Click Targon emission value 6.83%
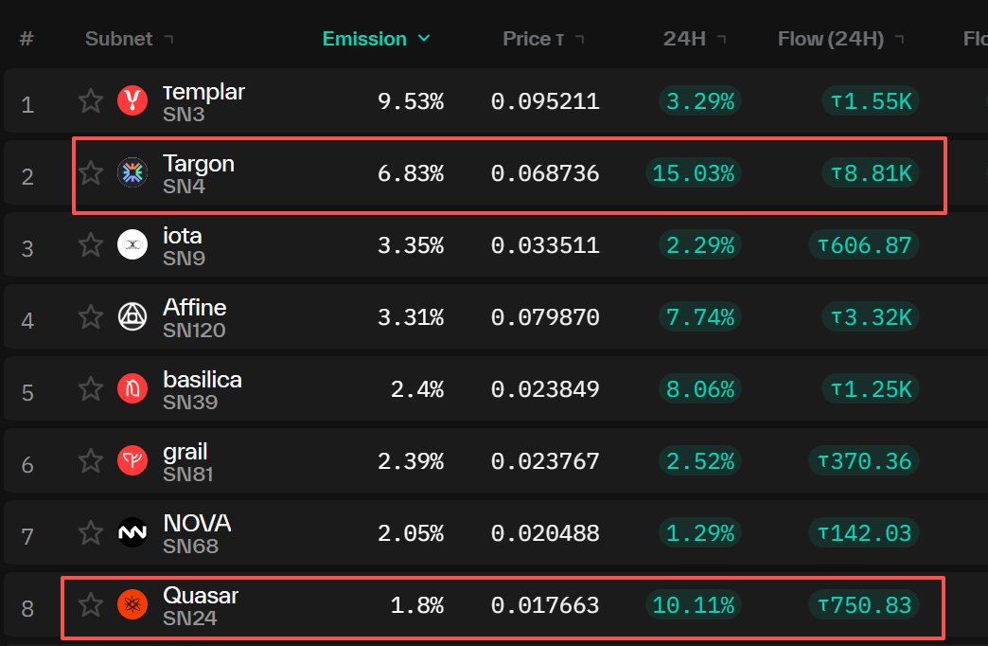The height and width of the screenshot is (646, 988). point(411,172)
